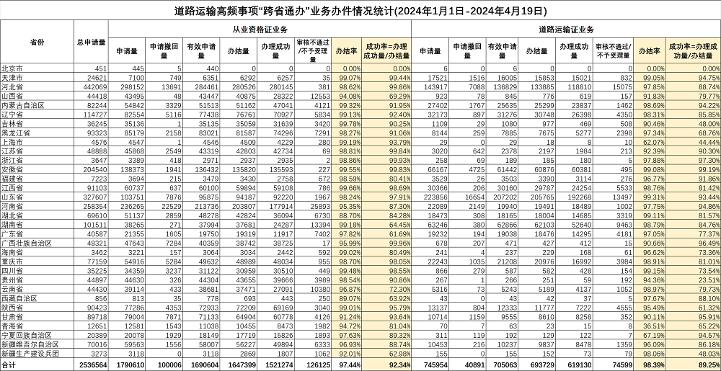Select 合计 row success rate 89.25%
Screen dimensions: 721x371
(709, 364)
